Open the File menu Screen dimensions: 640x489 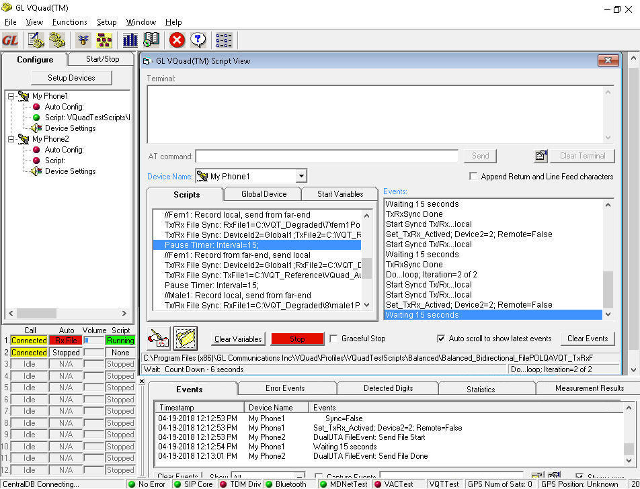click(x=10, y=22)
